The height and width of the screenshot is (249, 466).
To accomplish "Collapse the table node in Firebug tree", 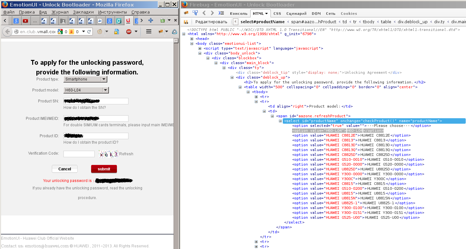I will [x=240, y=87].
